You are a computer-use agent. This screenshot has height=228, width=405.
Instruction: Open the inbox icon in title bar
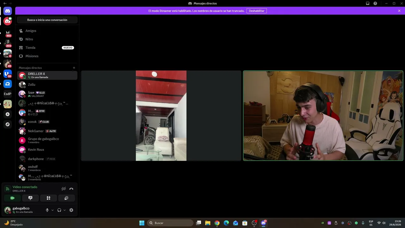point(368,3)
